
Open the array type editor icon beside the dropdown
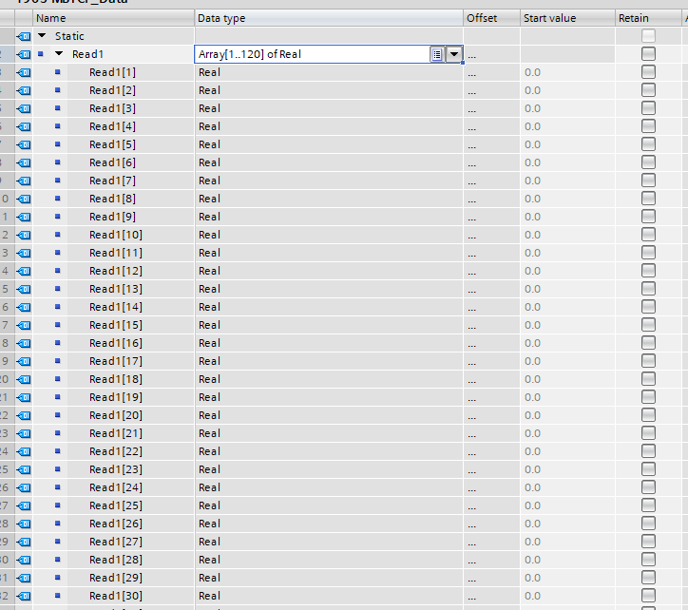(436, 54)
